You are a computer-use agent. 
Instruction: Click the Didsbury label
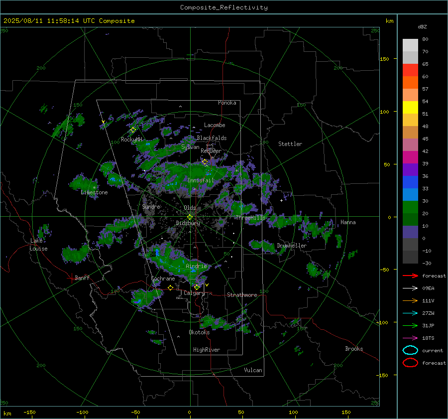pyautogui.click(x=188, y=223)
